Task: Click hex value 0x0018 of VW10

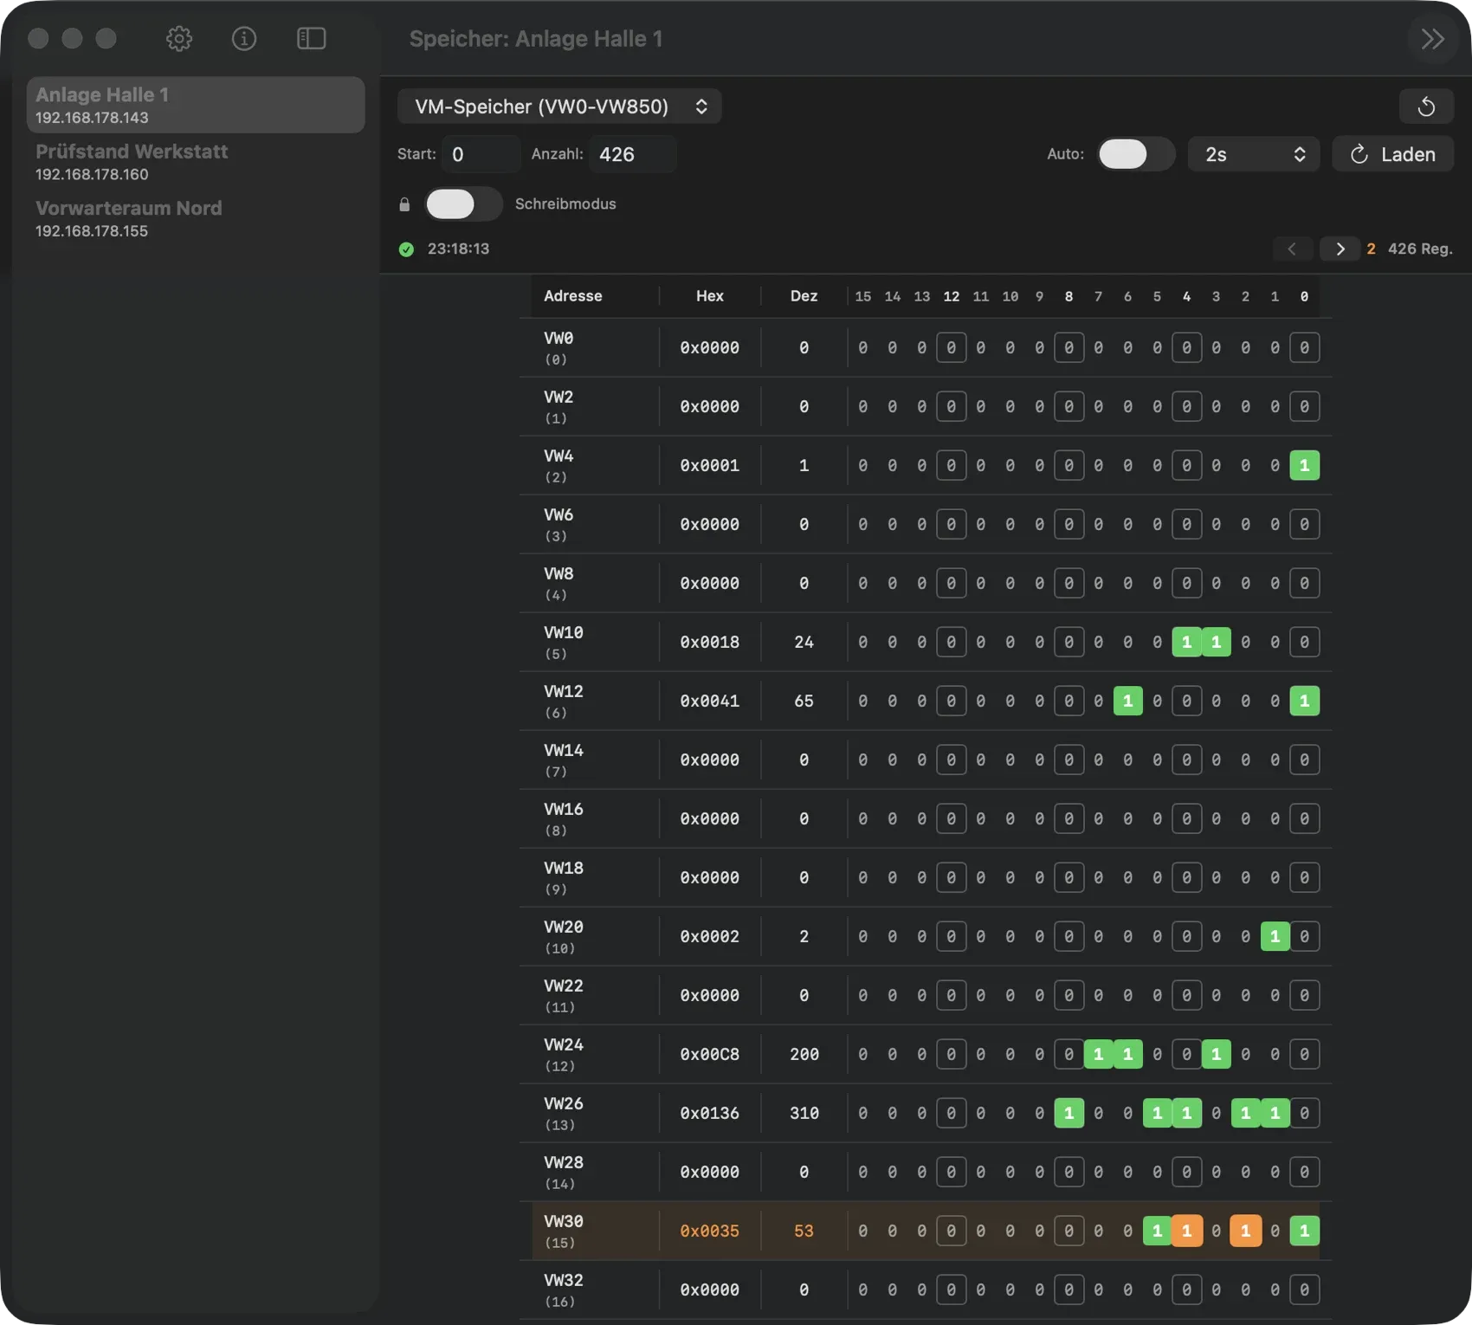Action: (709, 643)
